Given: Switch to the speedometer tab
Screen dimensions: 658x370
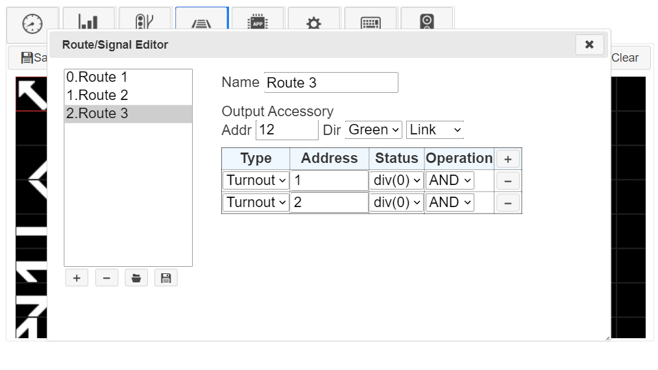Looking at the screenshot, I should [x=32, y=24].
